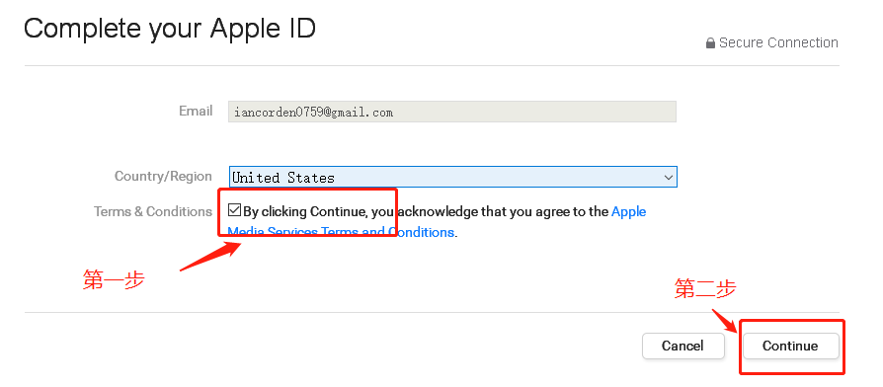Viewport: 883px width, 387px height.
Task: Select the United States value text
Action: click(x=283, y=178)
